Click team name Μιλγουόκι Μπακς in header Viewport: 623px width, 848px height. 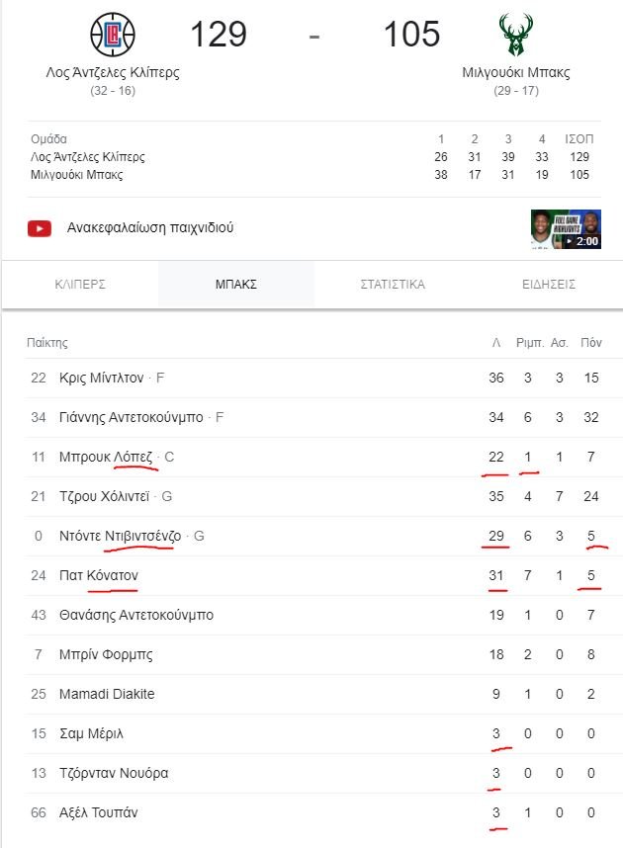(x=516, y=72)
